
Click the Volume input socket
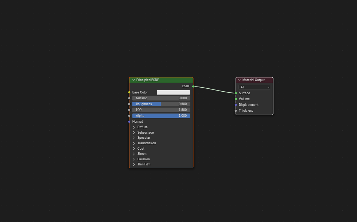pos(236,99)
